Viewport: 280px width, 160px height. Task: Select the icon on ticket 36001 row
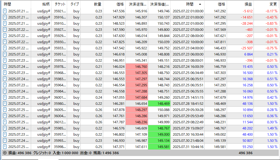(x=5, y=97)
